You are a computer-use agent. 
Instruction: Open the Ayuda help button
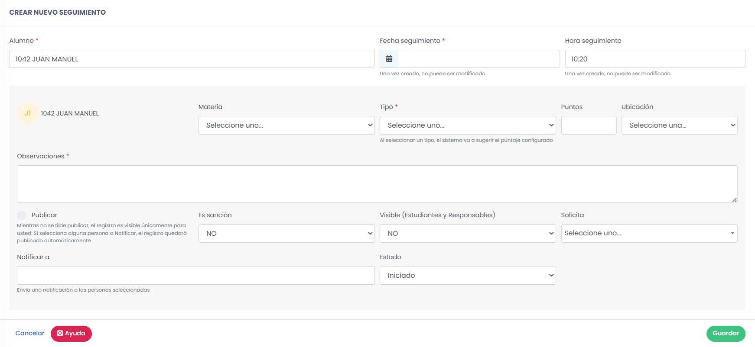coord(71,334)
